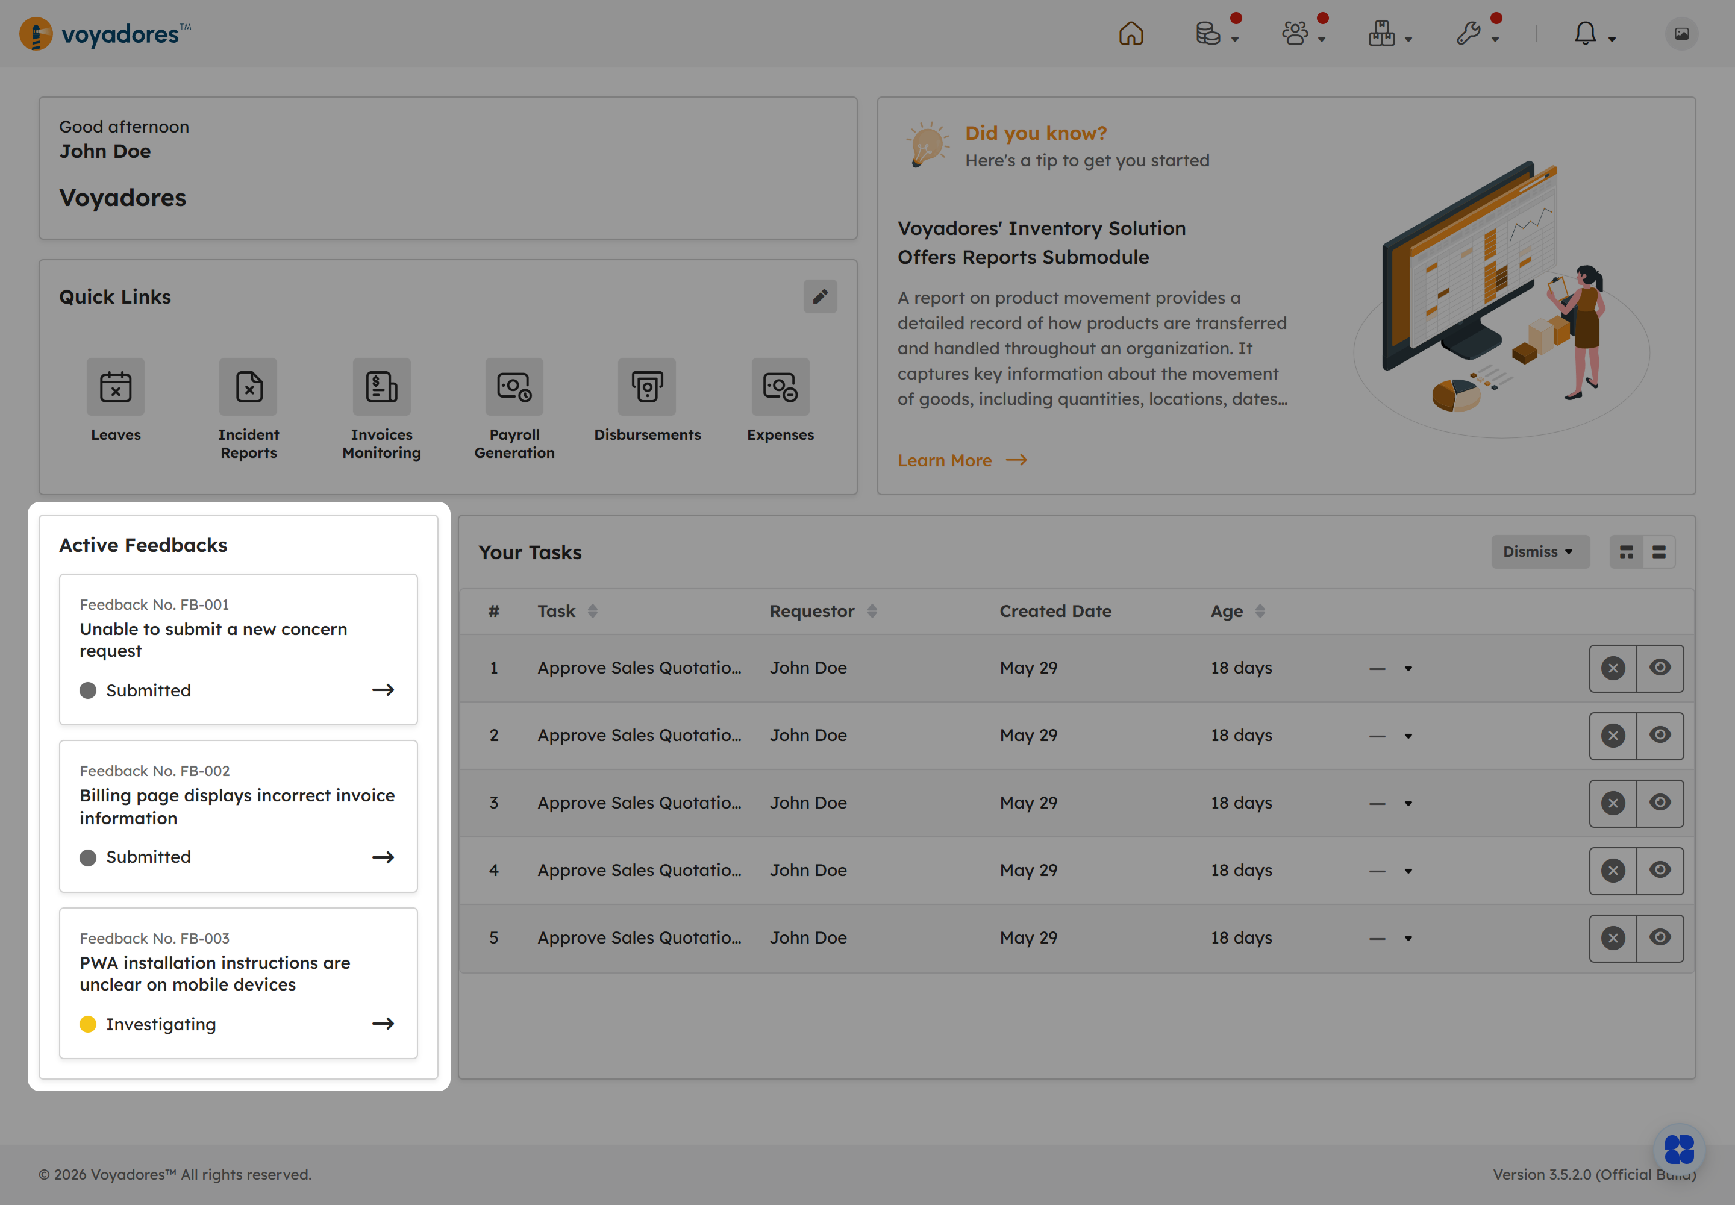Open feedback FB-003 arrow

tap(383, 1024)
